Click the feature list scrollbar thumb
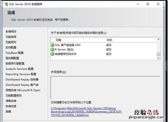This screenshot has height=122, width=168. tap(159, 54)
